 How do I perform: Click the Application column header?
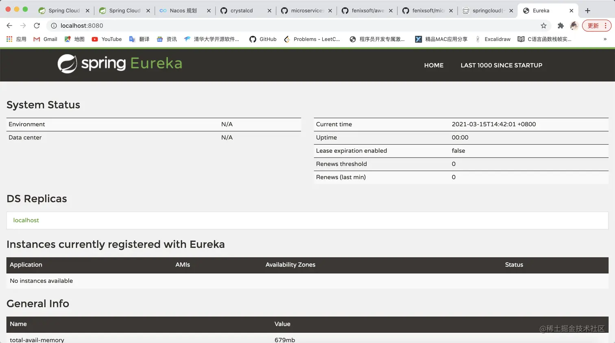[x=26, y=265]
